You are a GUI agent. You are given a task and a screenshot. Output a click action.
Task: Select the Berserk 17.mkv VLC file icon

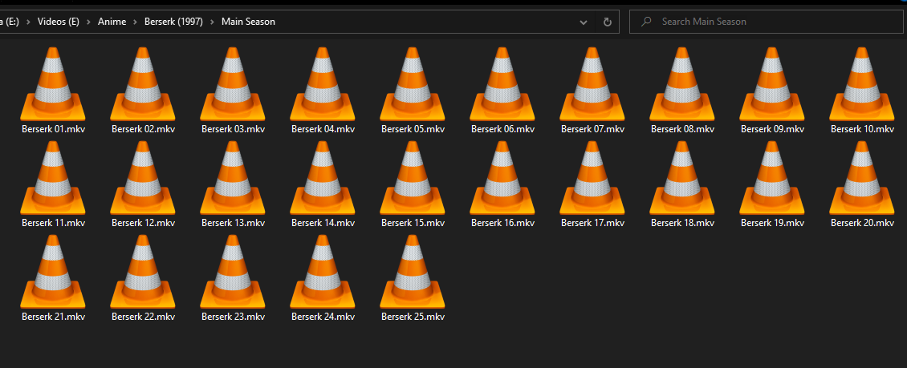592,178
